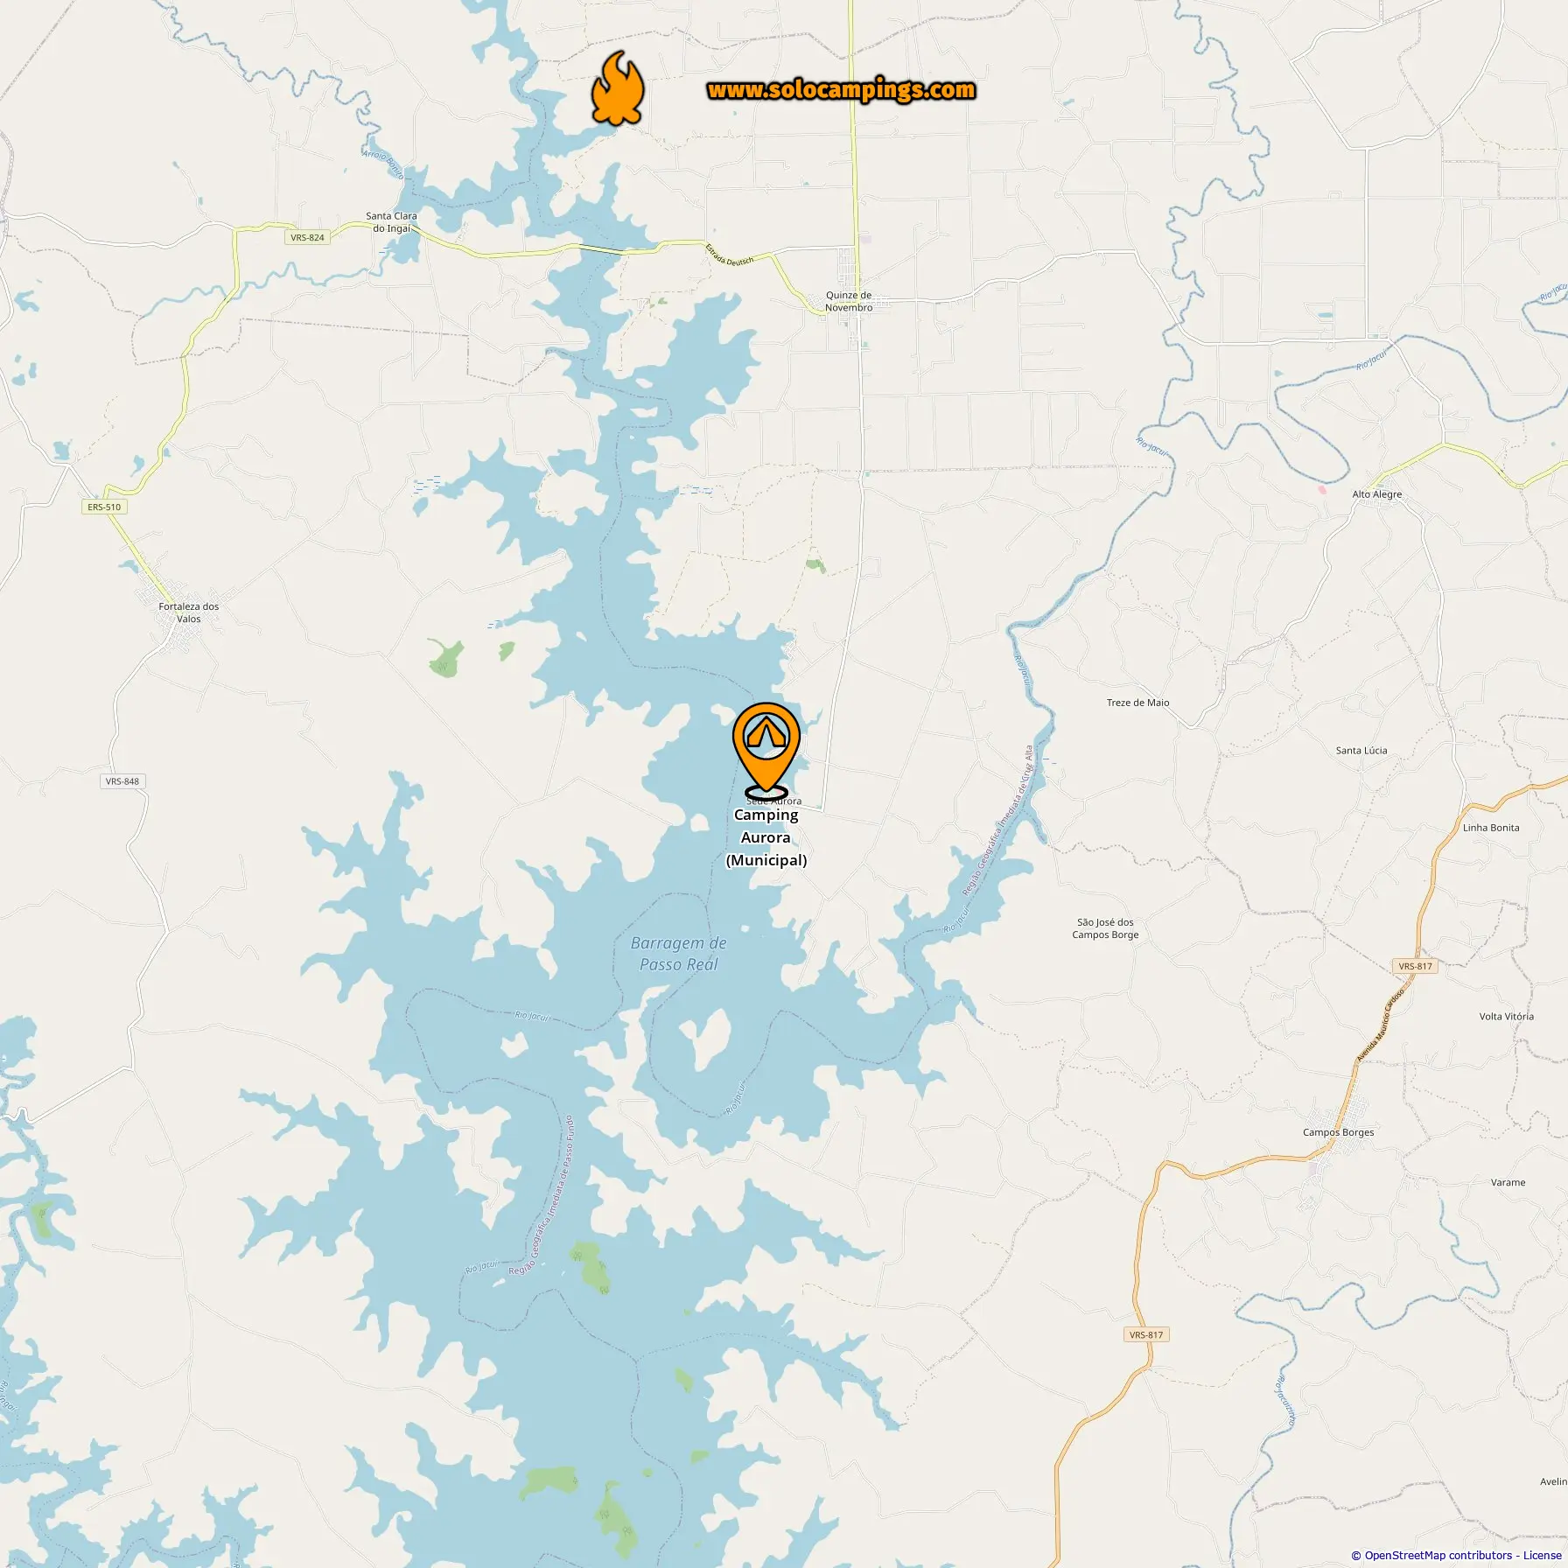Viewport: 1568px width, 1568px height.
Task: Click the VRS-848 road shield
Action: [x=122, y=781]
